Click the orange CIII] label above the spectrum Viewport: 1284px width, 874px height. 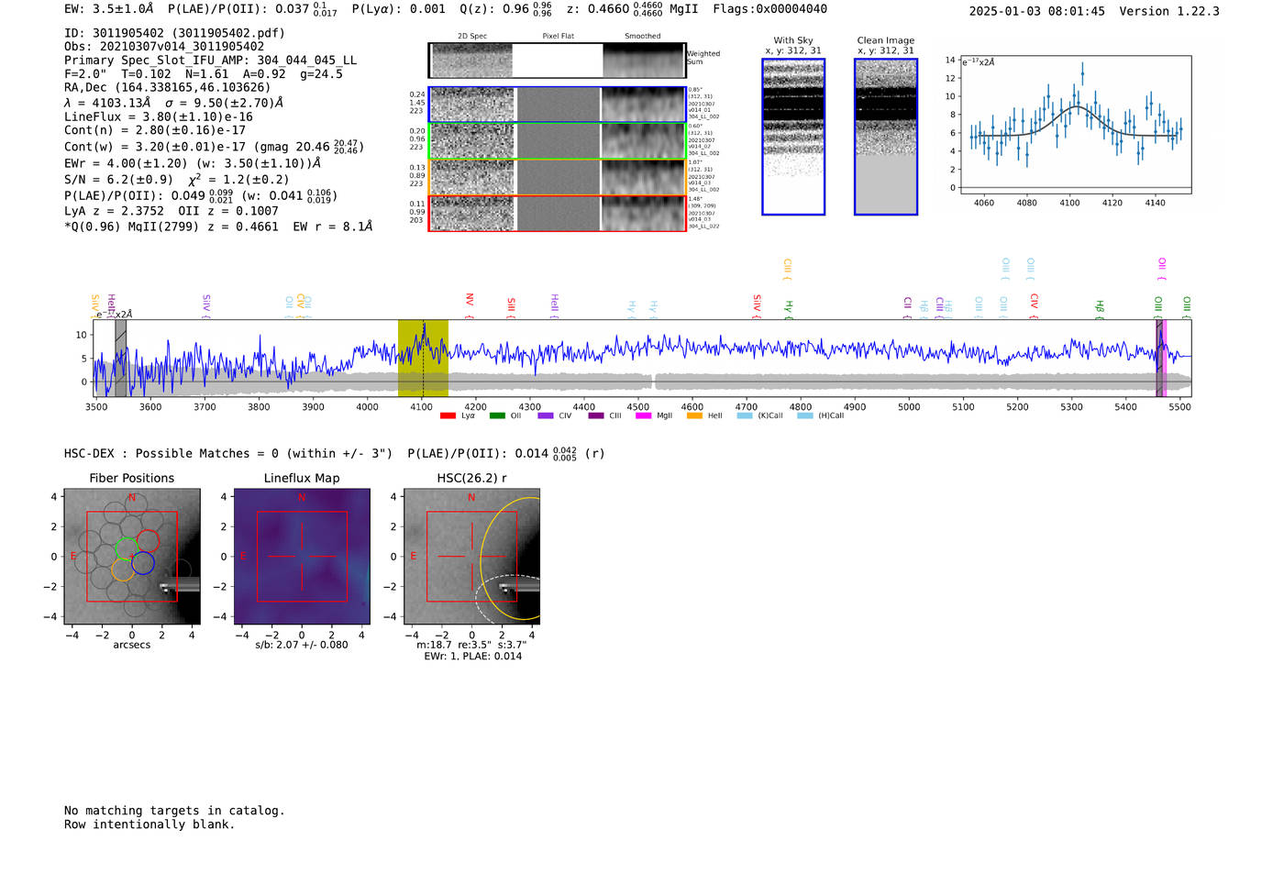(787, 270)
